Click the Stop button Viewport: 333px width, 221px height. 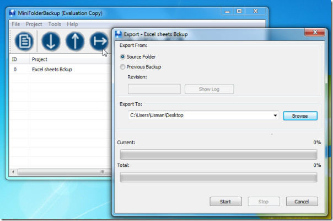click(x=264, y=202)
